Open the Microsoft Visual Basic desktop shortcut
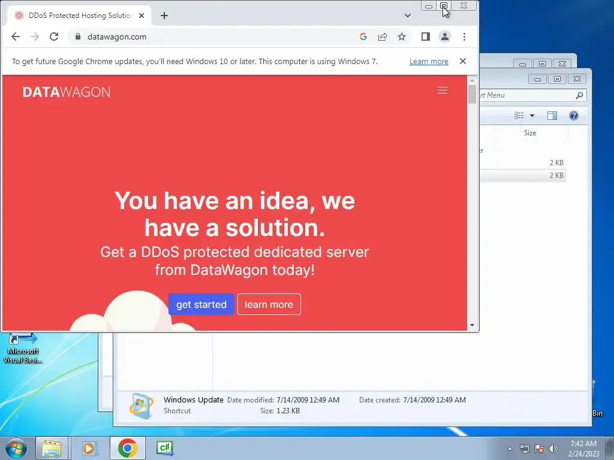This screenshot has width=614, height=460. pyautogui.click(x=23, y=349)
